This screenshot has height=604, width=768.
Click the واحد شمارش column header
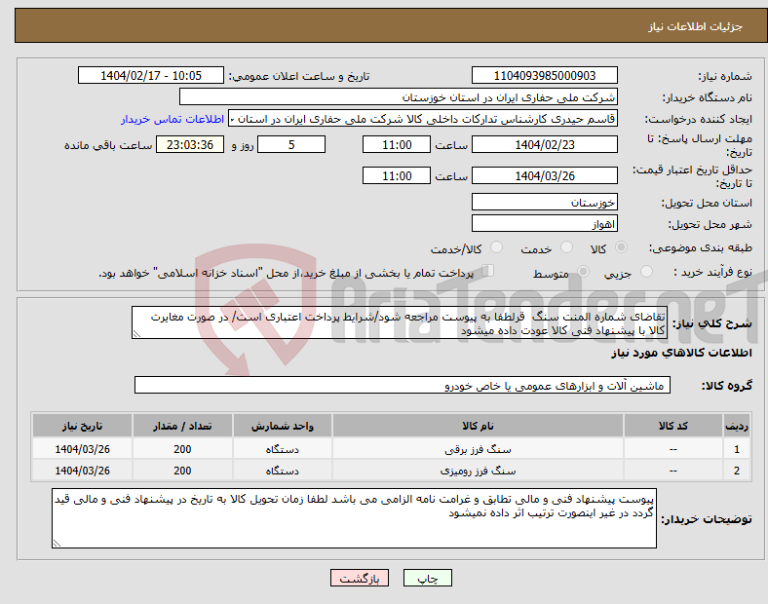(x=282, y=426)
